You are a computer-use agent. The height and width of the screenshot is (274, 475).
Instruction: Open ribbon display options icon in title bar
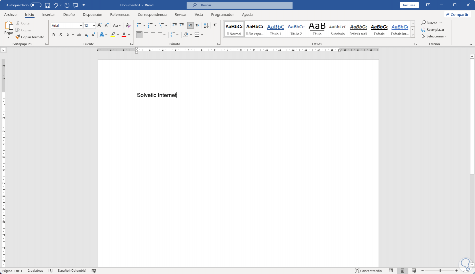(x=428, y=5)
